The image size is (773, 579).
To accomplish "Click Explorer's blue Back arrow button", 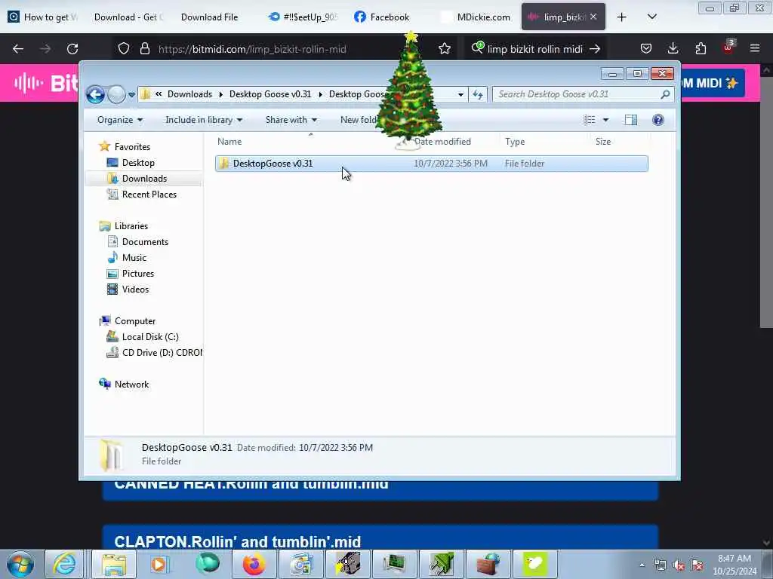I will point(96,94).
